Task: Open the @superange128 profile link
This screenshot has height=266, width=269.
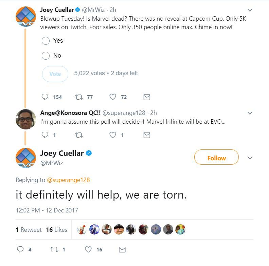Action: tap(68, 180)
